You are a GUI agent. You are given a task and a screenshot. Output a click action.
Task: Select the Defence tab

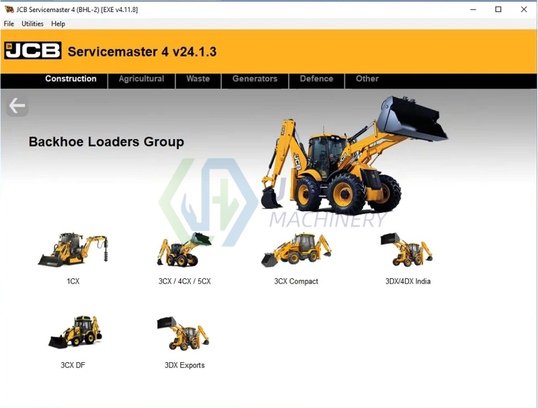click(316, 79)
